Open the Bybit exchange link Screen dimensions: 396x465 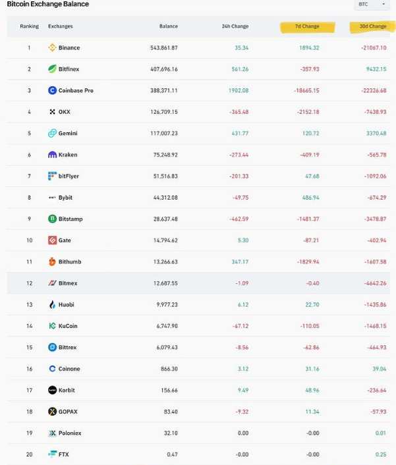(x=65, y=198)
